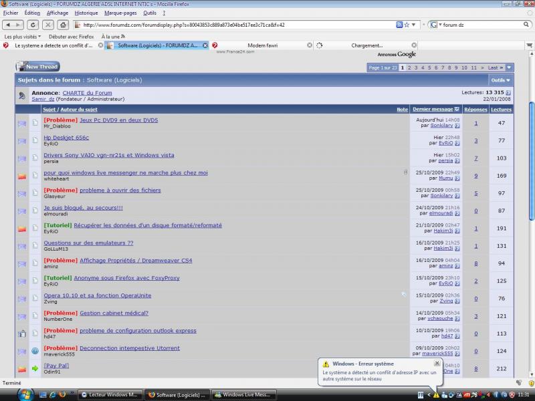Close the Windows system error balloon
Screen dimensions: 535x401
click(x=437, y=364)
